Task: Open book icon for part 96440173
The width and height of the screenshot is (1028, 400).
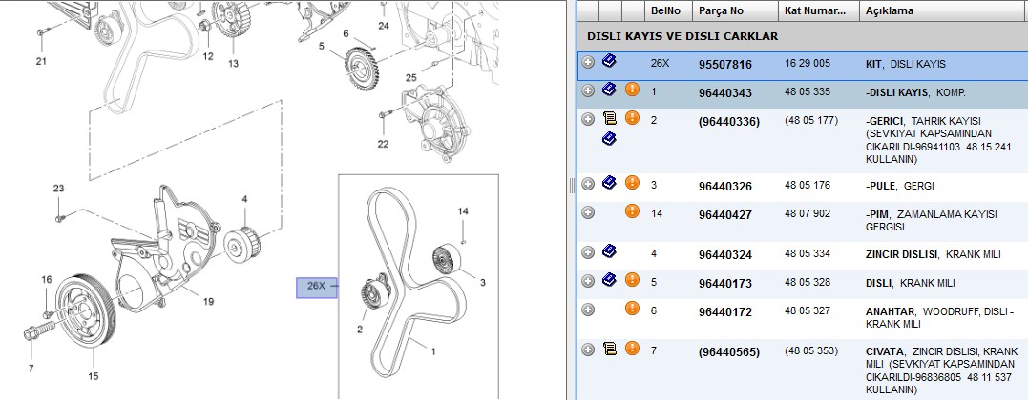Action: point(609,280)
